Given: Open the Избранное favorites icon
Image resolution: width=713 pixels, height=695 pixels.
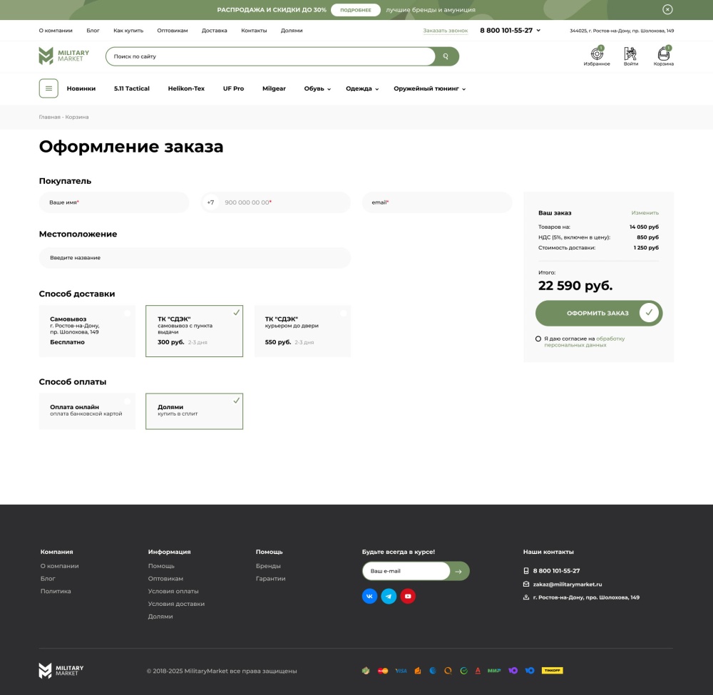Looking at the screenshot, I should 597,55.
